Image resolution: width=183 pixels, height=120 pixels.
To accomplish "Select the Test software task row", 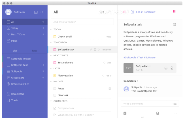I will [82, 63].
